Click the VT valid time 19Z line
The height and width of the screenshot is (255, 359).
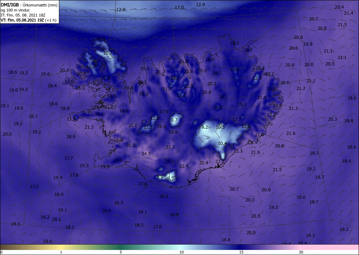(28, 20)
